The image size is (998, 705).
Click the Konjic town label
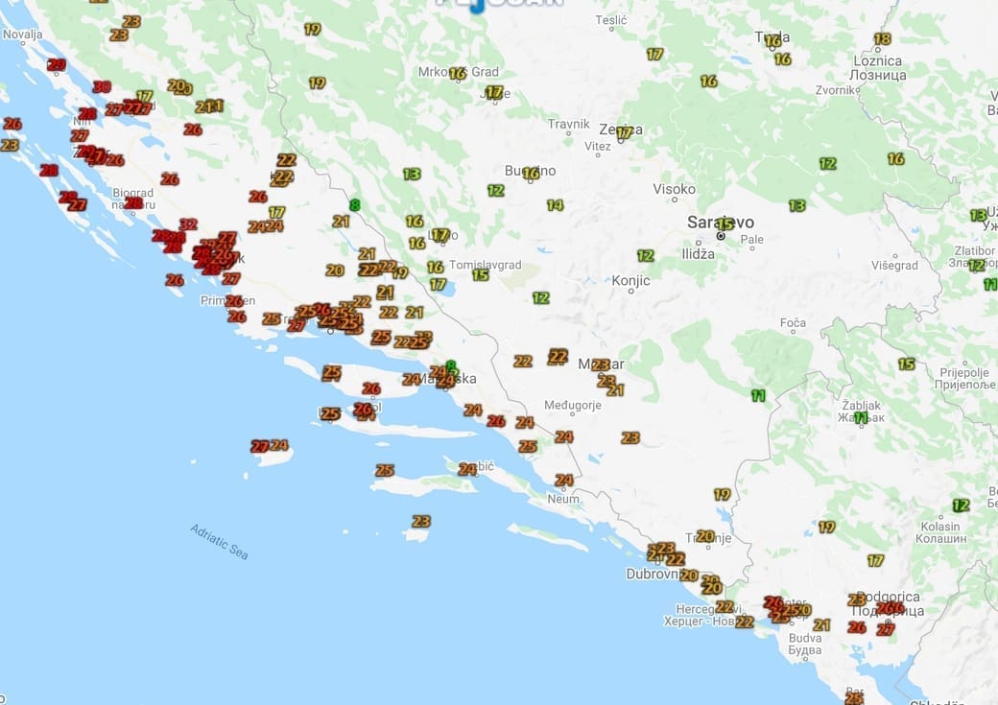(630, 281)
